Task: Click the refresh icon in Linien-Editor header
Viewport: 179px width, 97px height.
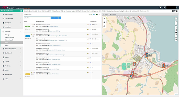Action: 99,15
